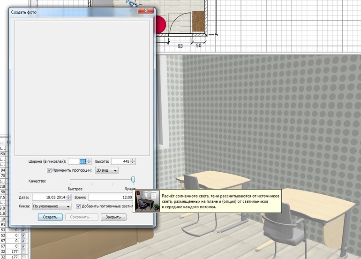Toggle the Применить пропорции checkbox
This screenshot has width=361, height=259.
(50, 170)
